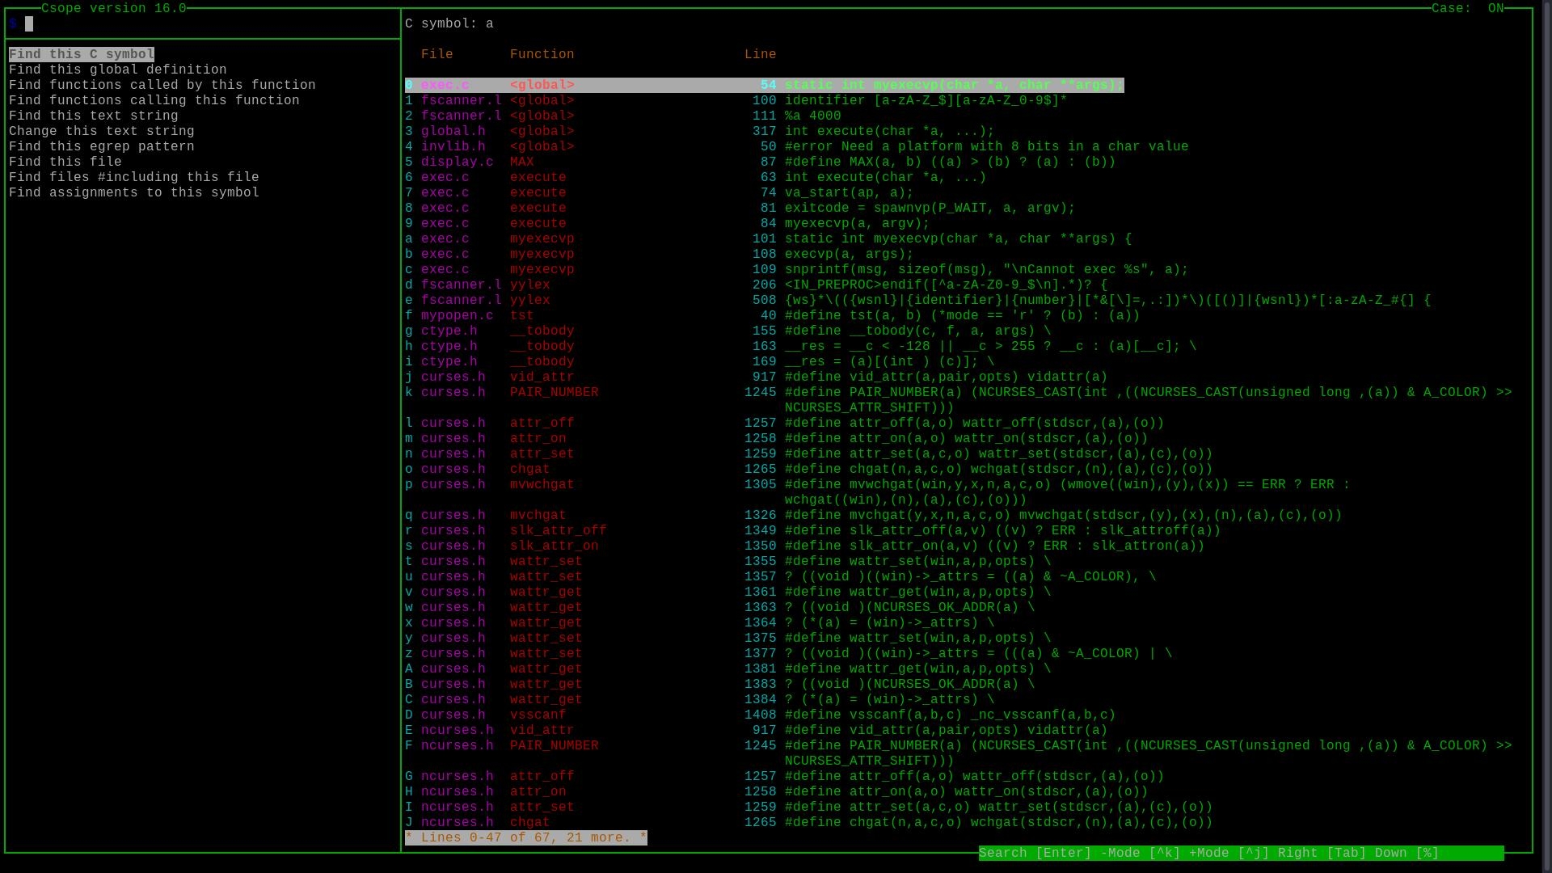This screenshot has height=873, width=1552.
Task: Open display.c MAX macro result
Action: pyautogui.click(x=457, y=162)
